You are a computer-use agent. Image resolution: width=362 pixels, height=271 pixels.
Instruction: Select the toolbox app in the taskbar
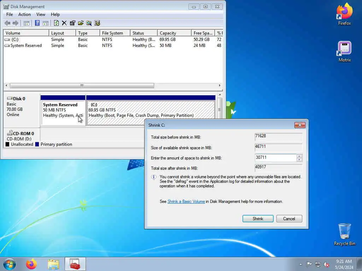pos(75,264)
